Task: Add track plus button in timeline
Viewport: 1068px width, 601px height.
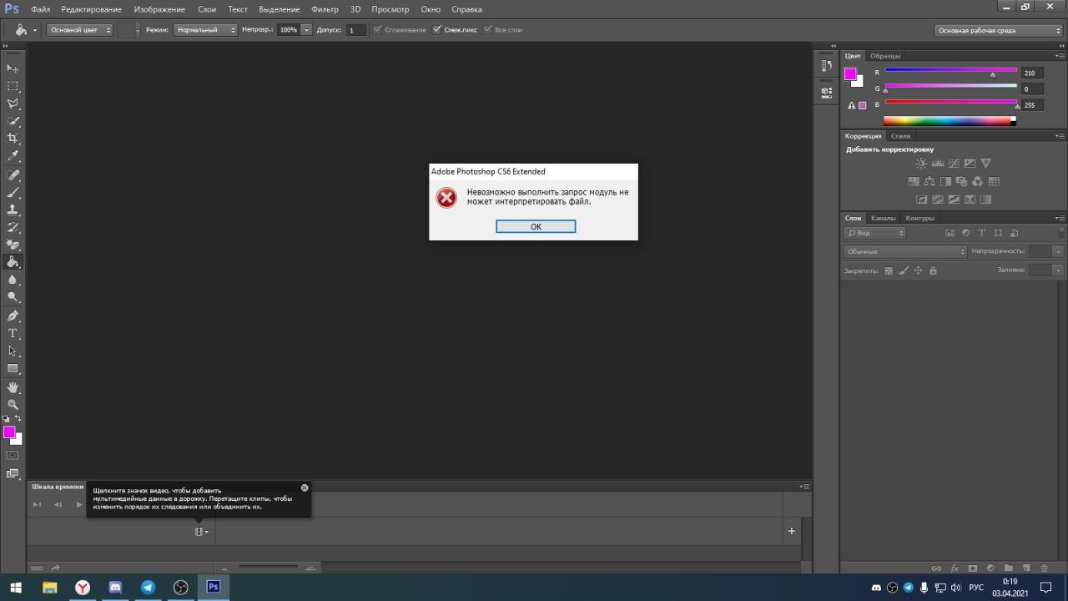Action: tap(792, 531)
